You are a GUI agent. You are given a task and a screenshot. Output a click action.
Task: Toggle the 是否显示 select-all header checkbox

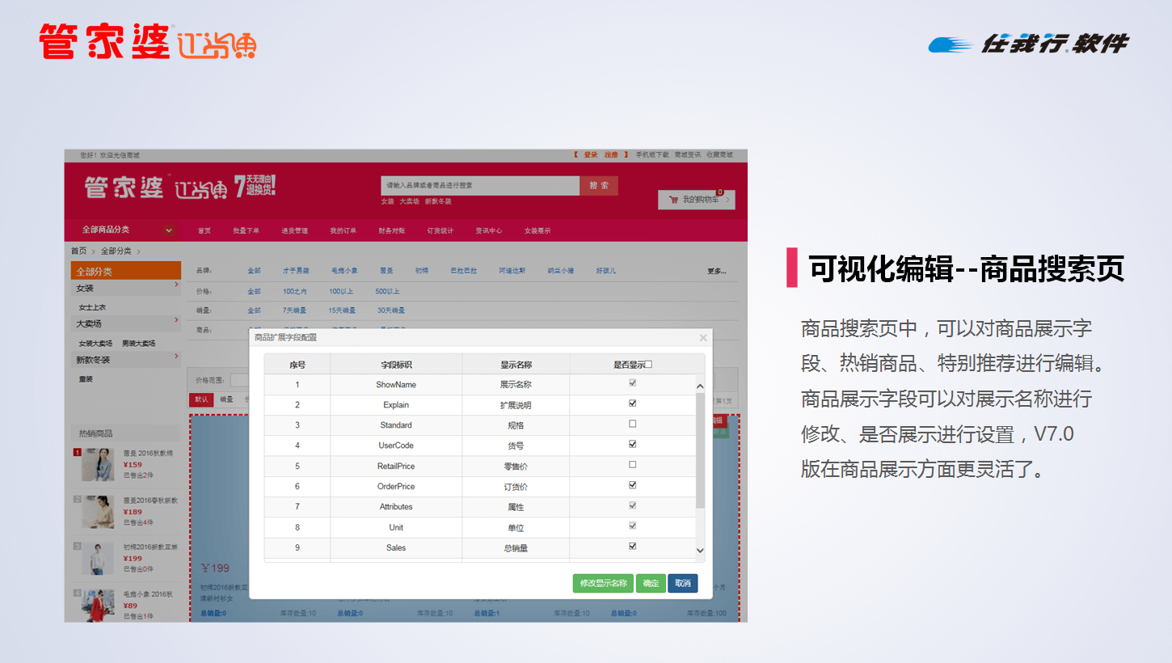coord(648,365)
